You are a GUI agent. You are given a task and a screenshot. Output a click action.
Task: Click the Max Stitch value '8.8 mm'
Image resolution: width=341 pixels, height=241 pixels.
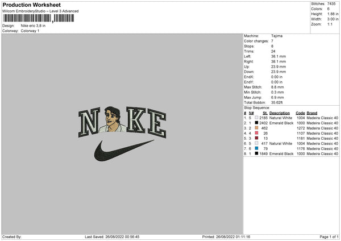pos(277,87)
